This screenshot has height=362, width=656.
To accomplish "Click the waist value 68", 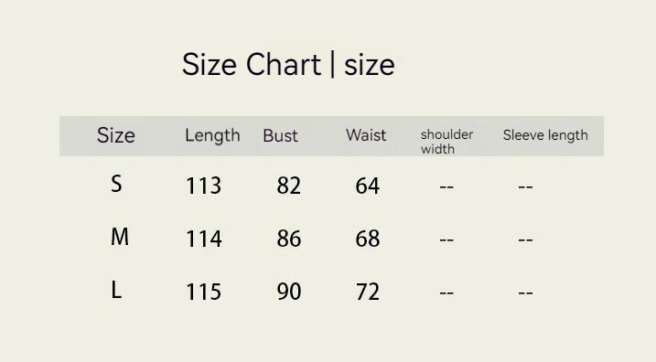I will (x=367, y=239).
